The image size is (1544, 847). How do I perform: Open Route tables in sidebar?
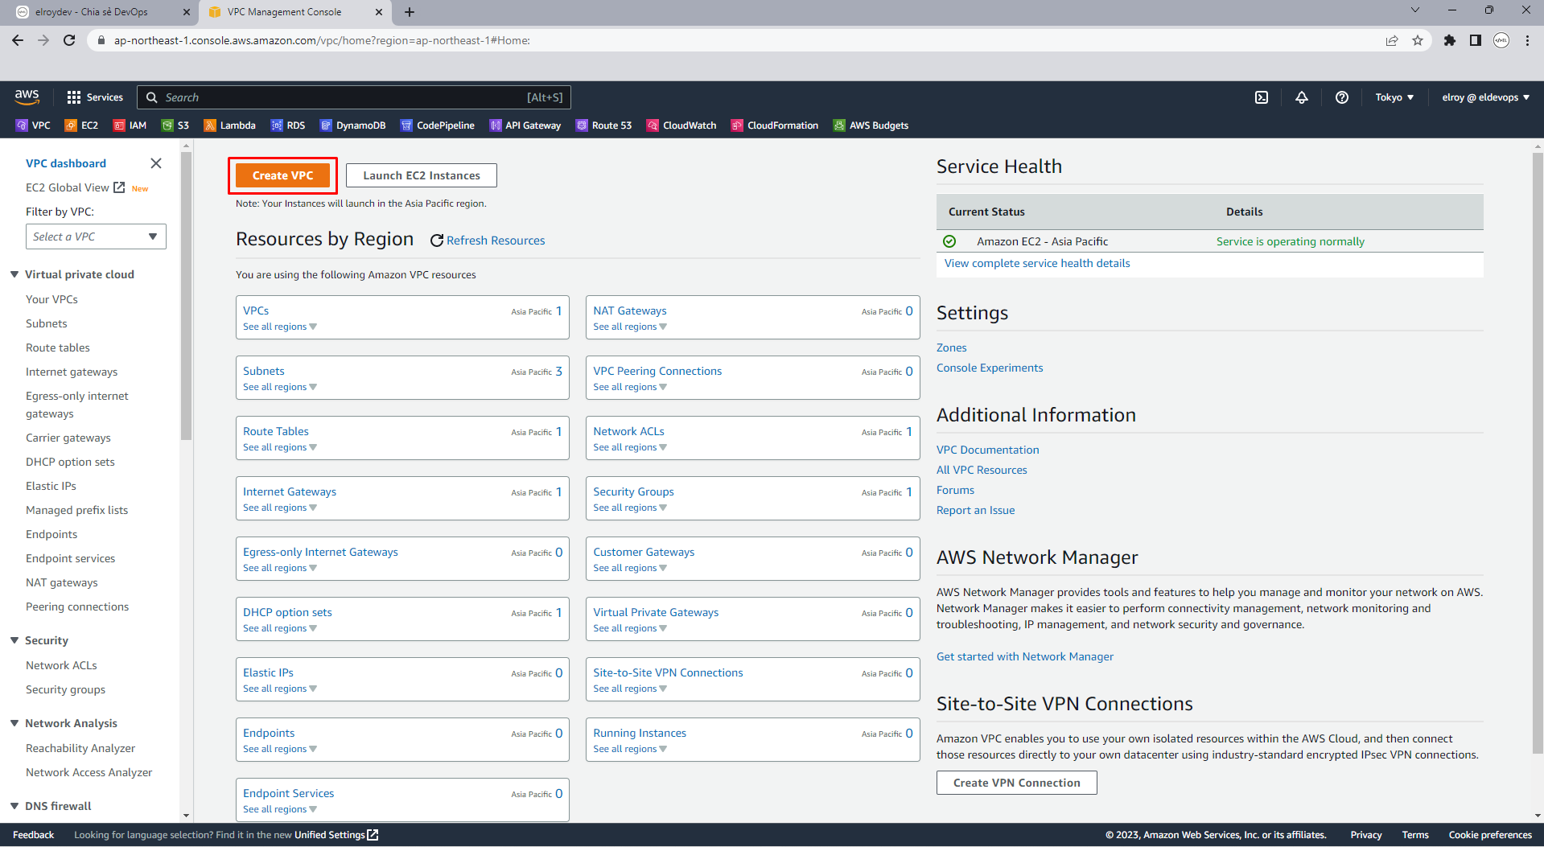tap(58, 347)
